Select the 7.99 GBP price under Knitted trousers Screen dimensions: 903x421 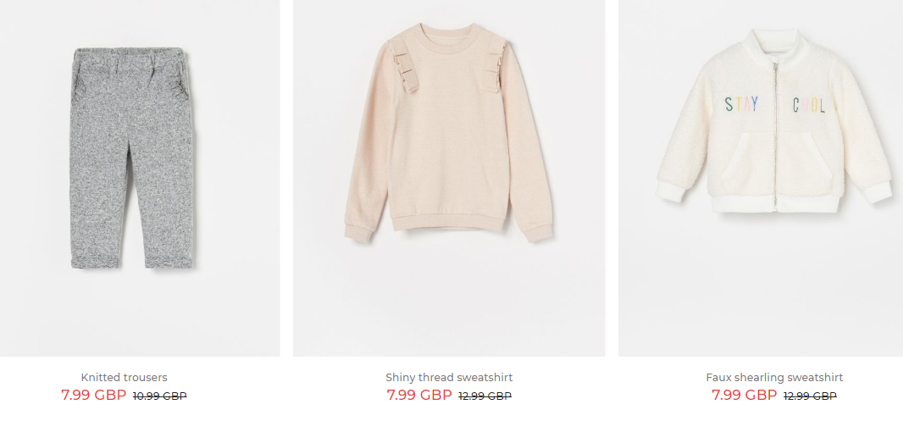tap(93, 395)
